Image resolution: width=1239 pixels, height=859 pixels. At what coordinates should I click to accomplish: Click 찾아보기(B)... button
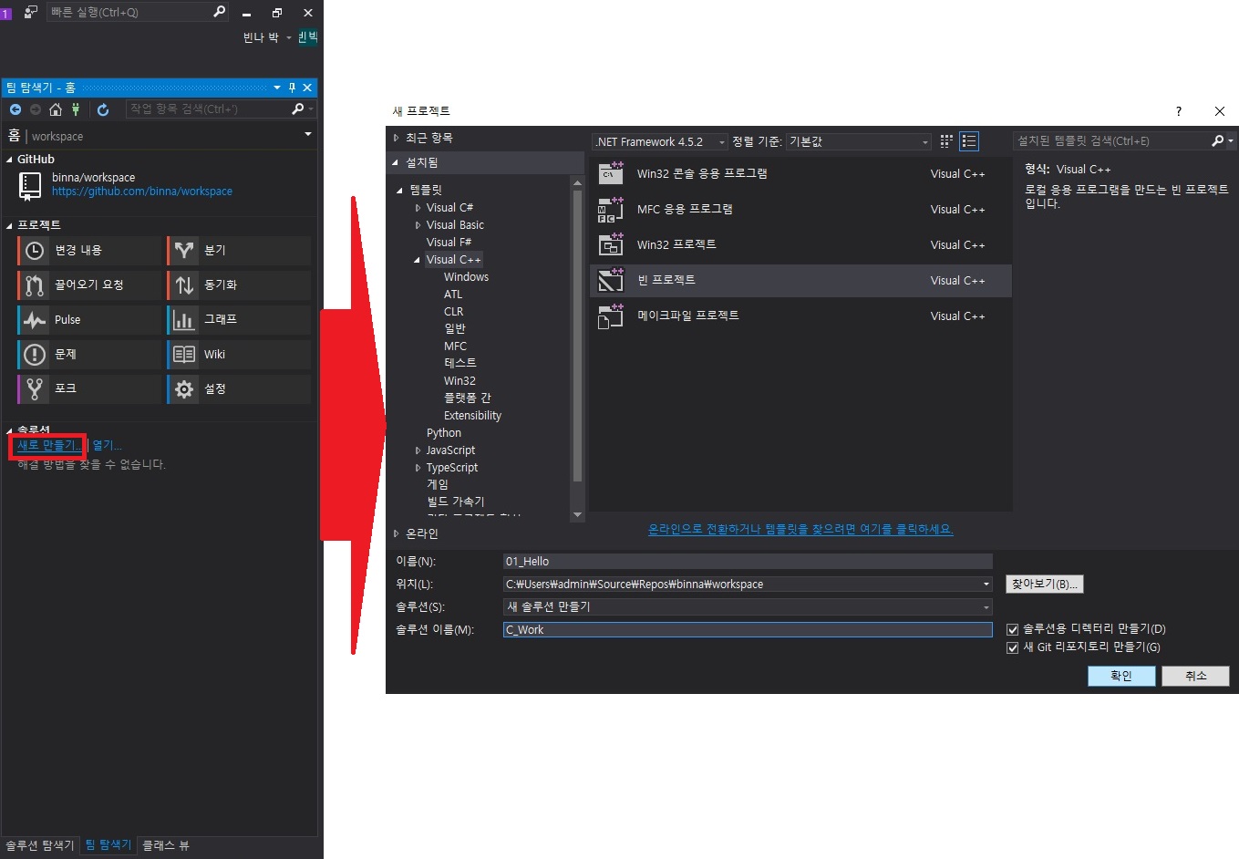[x=1045, y=584]
